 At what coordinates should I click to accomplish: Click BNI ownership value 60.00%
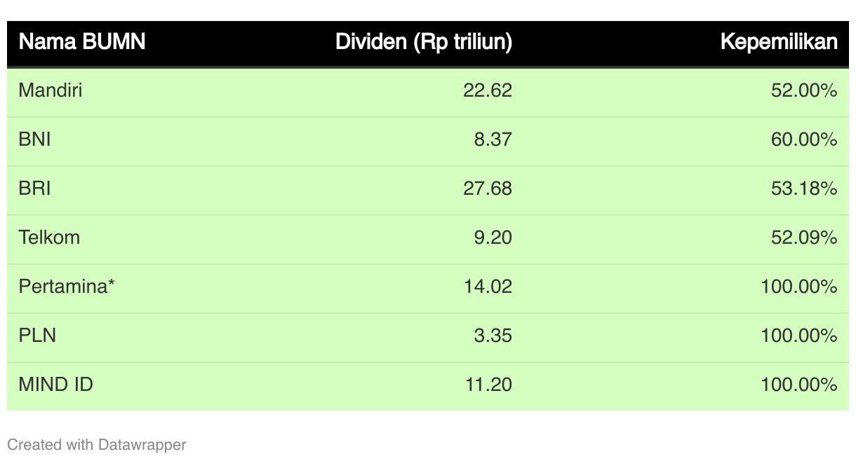coord(804,139)
